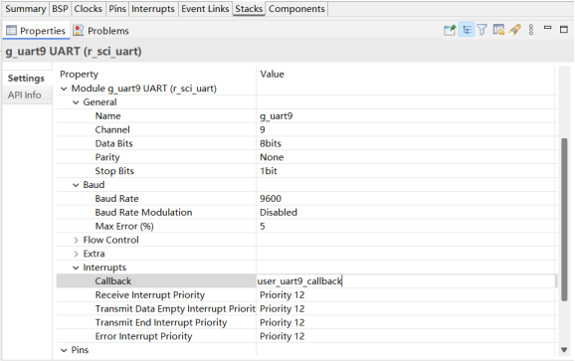
Task: Open the BSP tab
Action: coord(60,9)
